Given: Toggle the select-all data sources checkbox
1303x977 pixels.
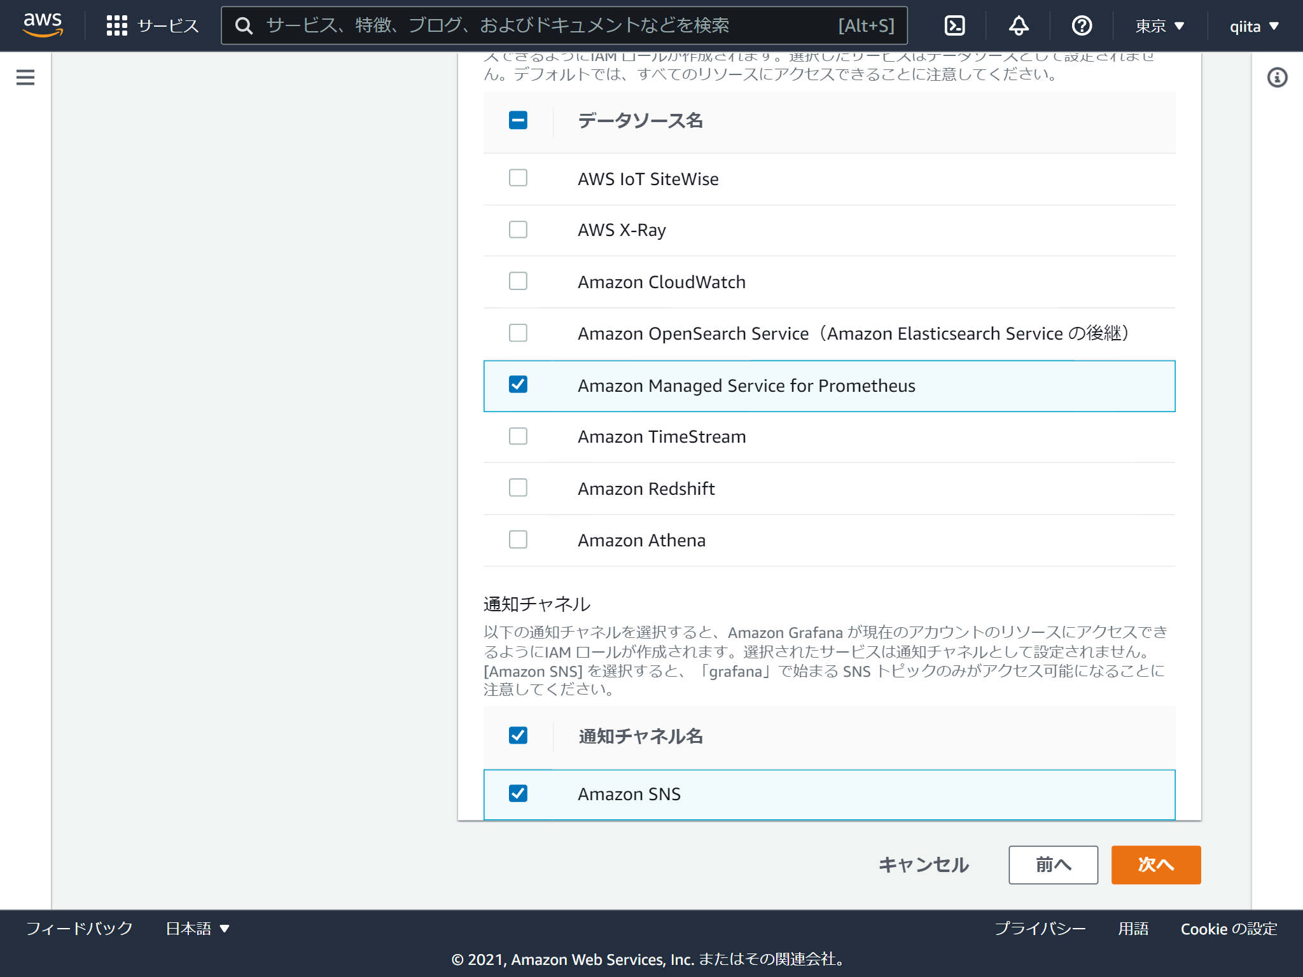Looking at the screenshot, I should (x=517, y=120).
